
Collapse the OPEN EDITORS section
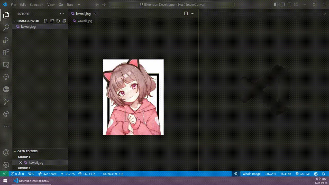click(x=15, y=151)
